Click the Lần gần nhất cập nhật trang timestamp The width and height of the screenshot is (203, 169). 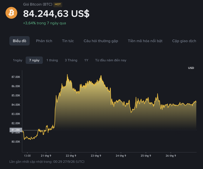pos(47,162)
